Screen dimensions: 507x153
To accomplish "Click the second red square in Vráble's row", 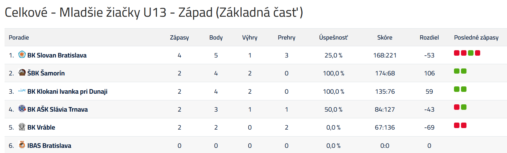I will (464, 125).
